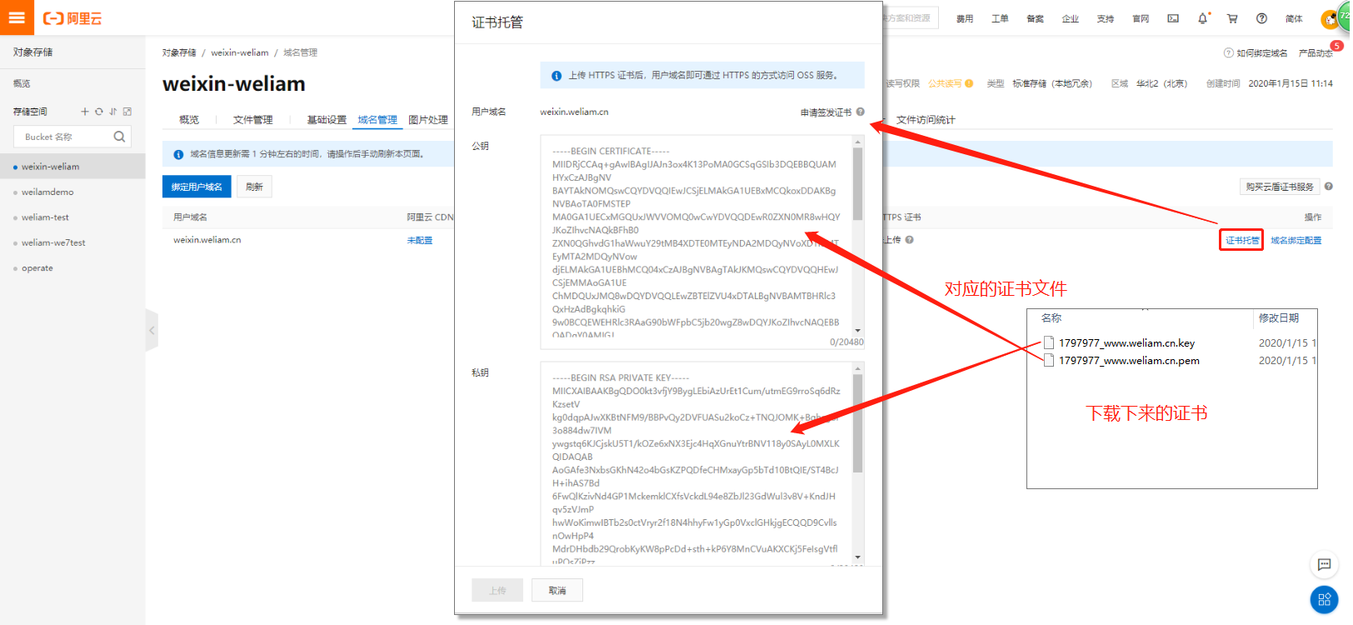The height and width of the screenshot is (625, 1353).
Task: Open the chat feedback floating icon
Action: coord(1324,565)
